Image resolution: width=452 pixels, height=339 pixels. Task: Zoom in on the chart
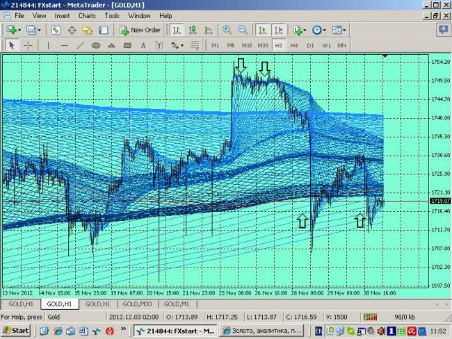[227, 30]
